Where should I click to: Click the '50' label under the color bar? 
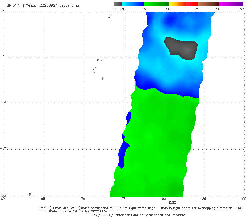pos(197,9)
